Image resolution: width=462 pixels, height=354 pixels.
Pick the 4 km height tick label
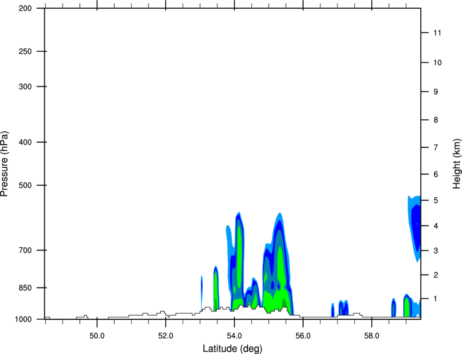tap(436, 226)
